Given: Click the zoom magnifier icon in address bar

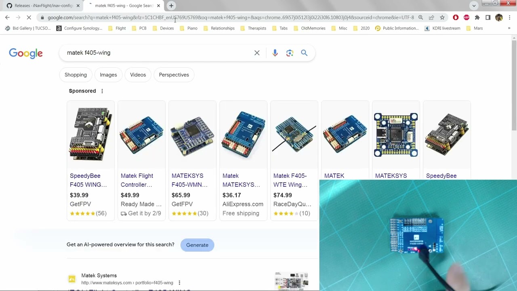Looking at the screenshot, I should click(x=420, y=17).
